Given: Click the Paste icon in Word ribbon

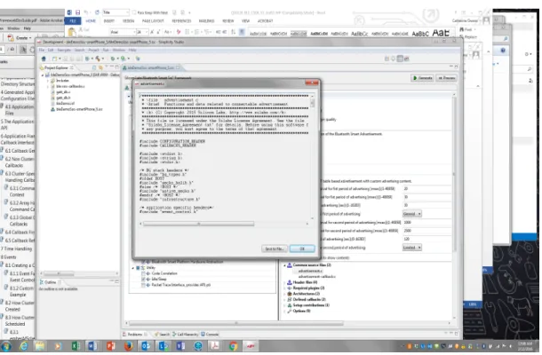Looking at the screenshot, I should (x=72, y=33).
